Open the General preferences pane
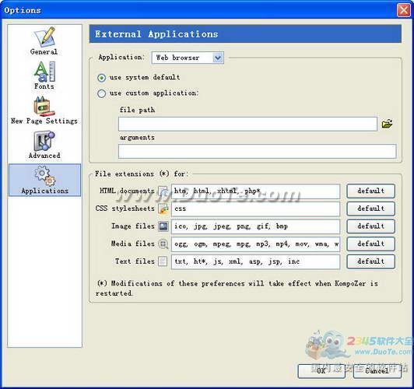 pos(44,41)
